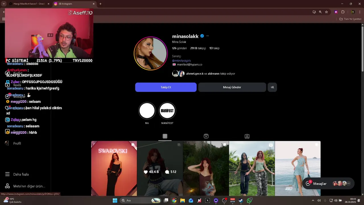Show similar accounts with the add-person button
The image size is (364, 205).
pos(272,87)
